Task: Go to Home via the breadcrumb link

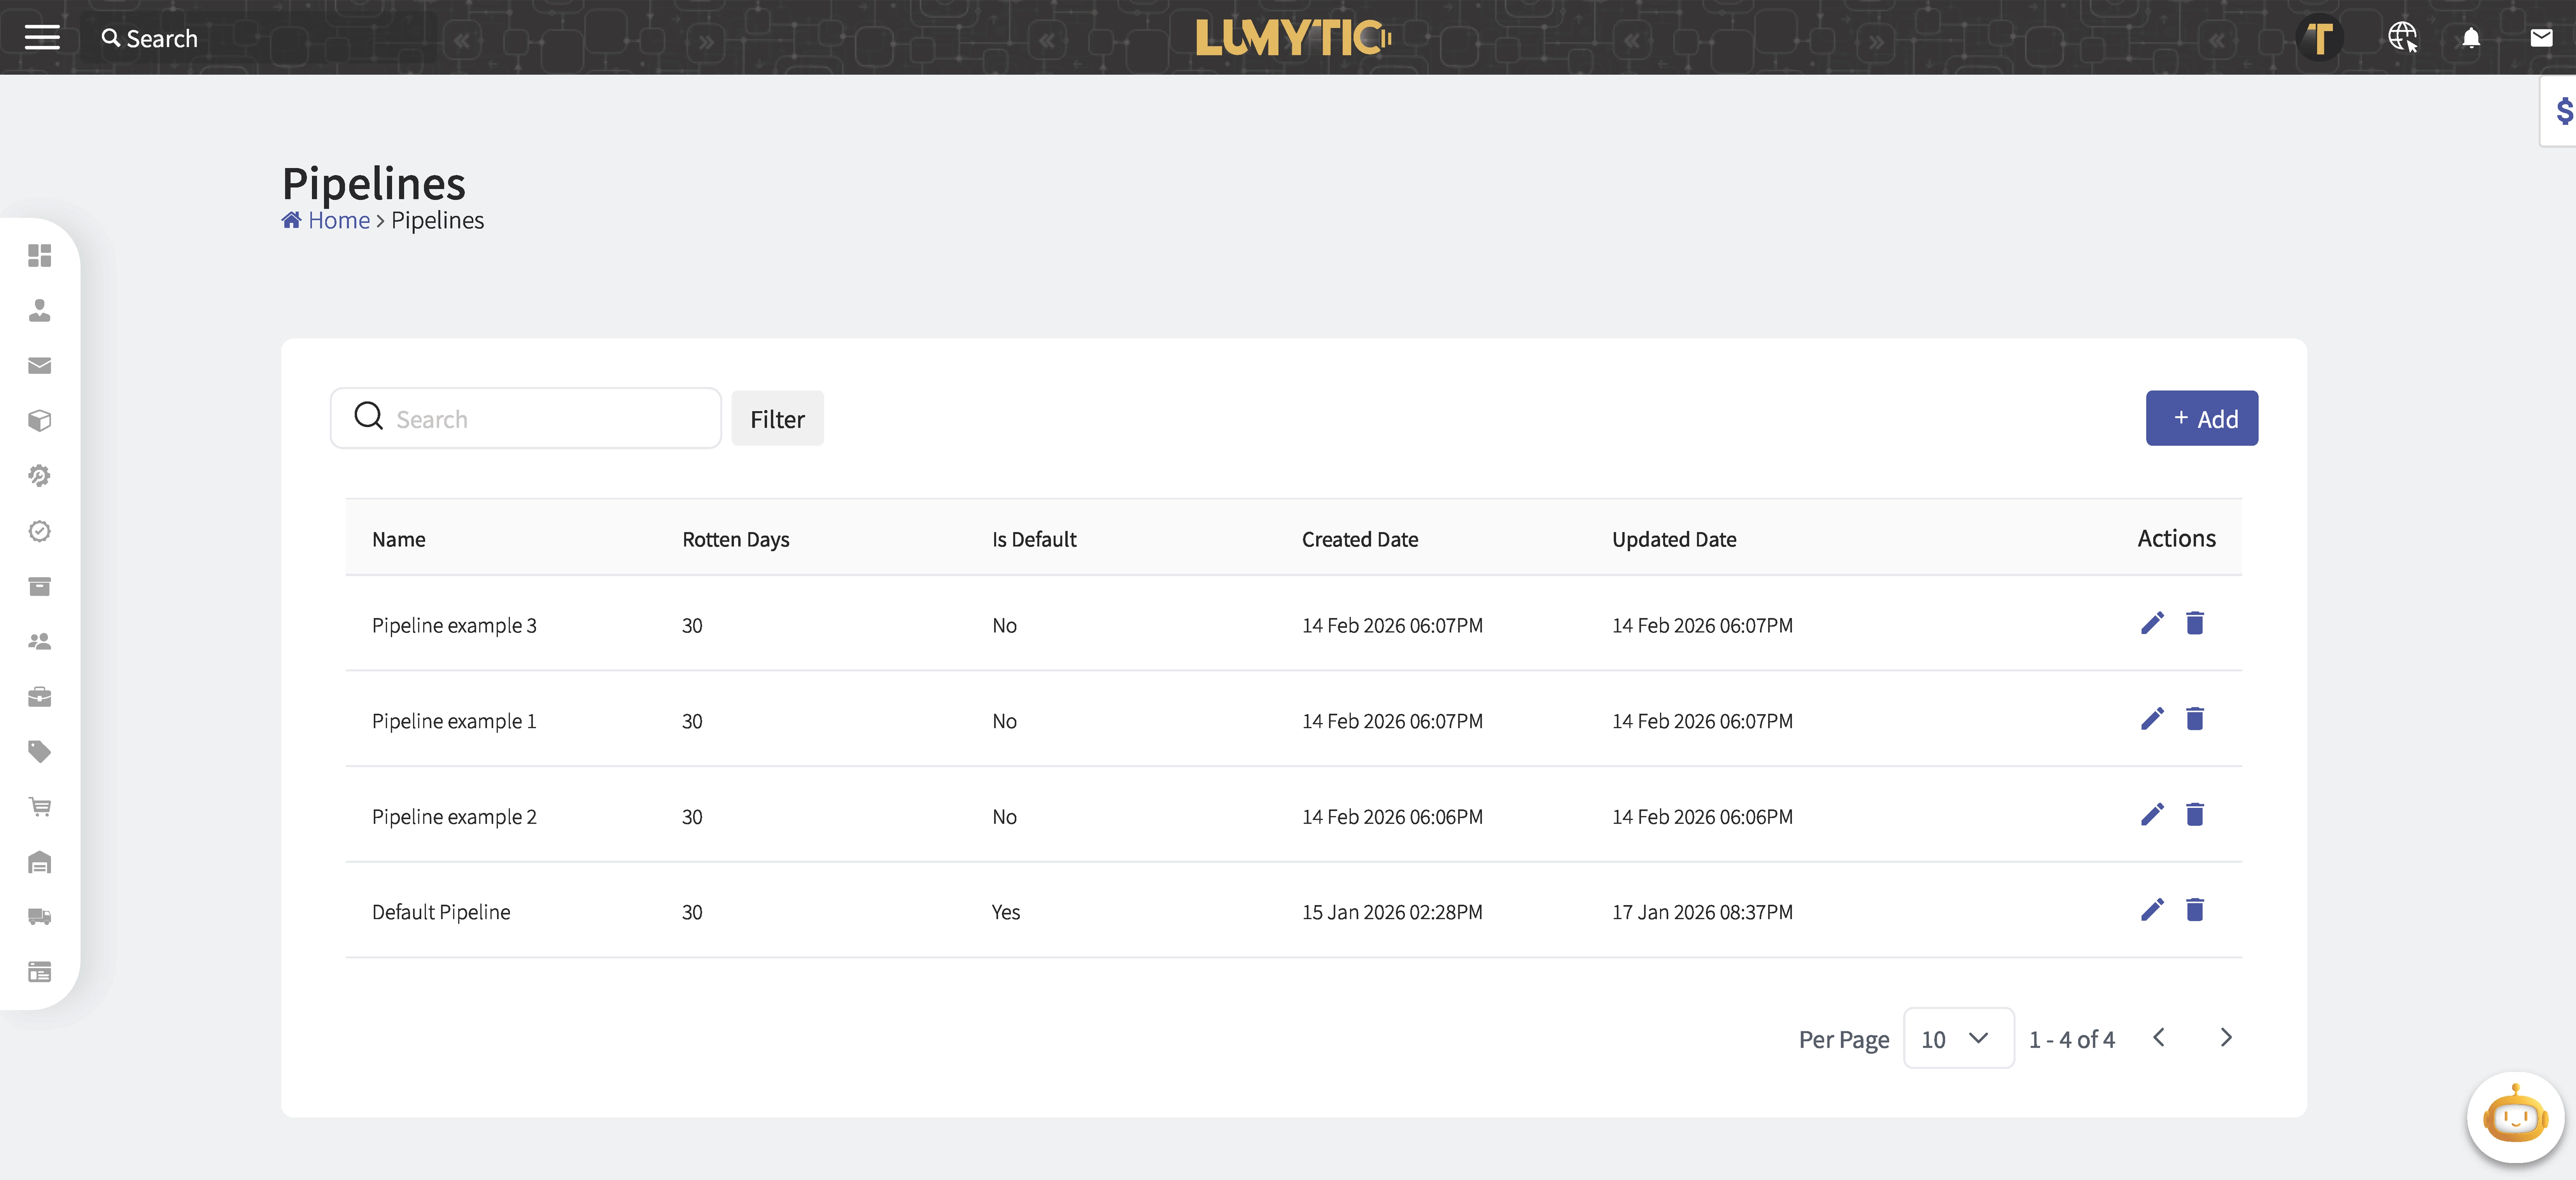Action: 337,220
